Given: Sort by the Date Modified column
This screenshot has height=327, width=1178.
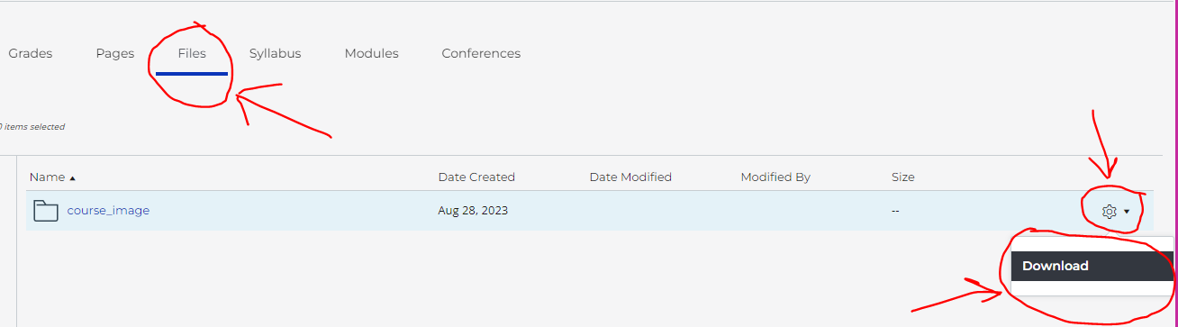Looking at the screenshot, I should click(630, 177).
